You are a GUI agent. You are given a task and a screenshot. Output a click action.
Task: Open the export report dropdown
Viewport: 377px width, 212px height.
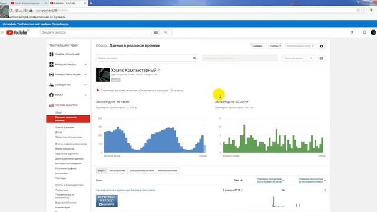pyautogui.click(x=300, y=46)
